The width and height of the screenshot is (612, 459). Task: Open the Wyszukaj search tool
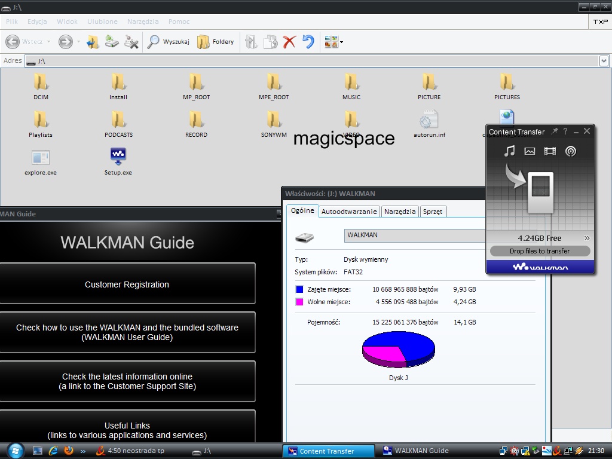point(168,41)
